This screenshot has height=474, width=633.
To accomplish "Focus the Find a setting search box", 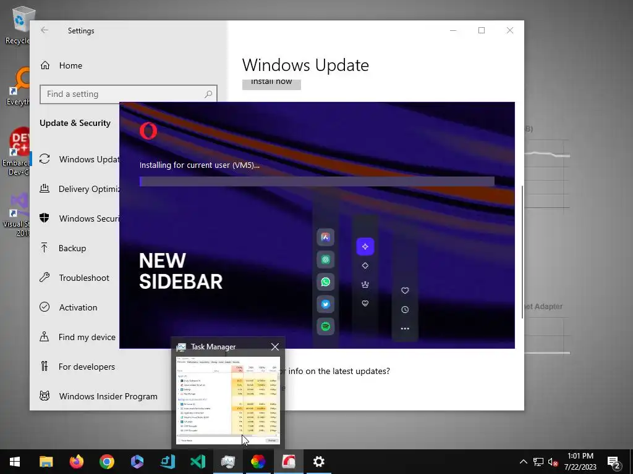I will (x=129, y=94).
